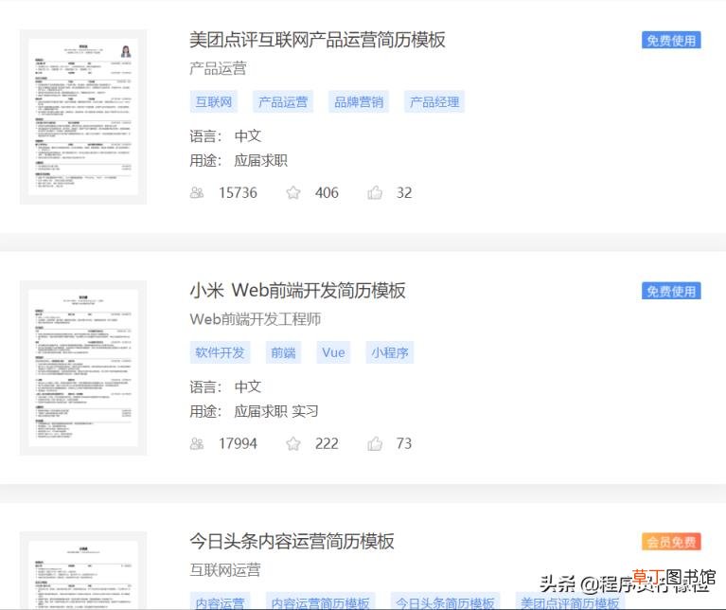
Task: Select the 前端 tag
Action: click(283, 352)
